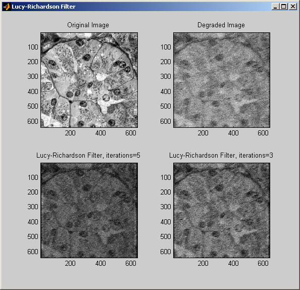Select the iterations=5 filtered image plot

point(89,210)
